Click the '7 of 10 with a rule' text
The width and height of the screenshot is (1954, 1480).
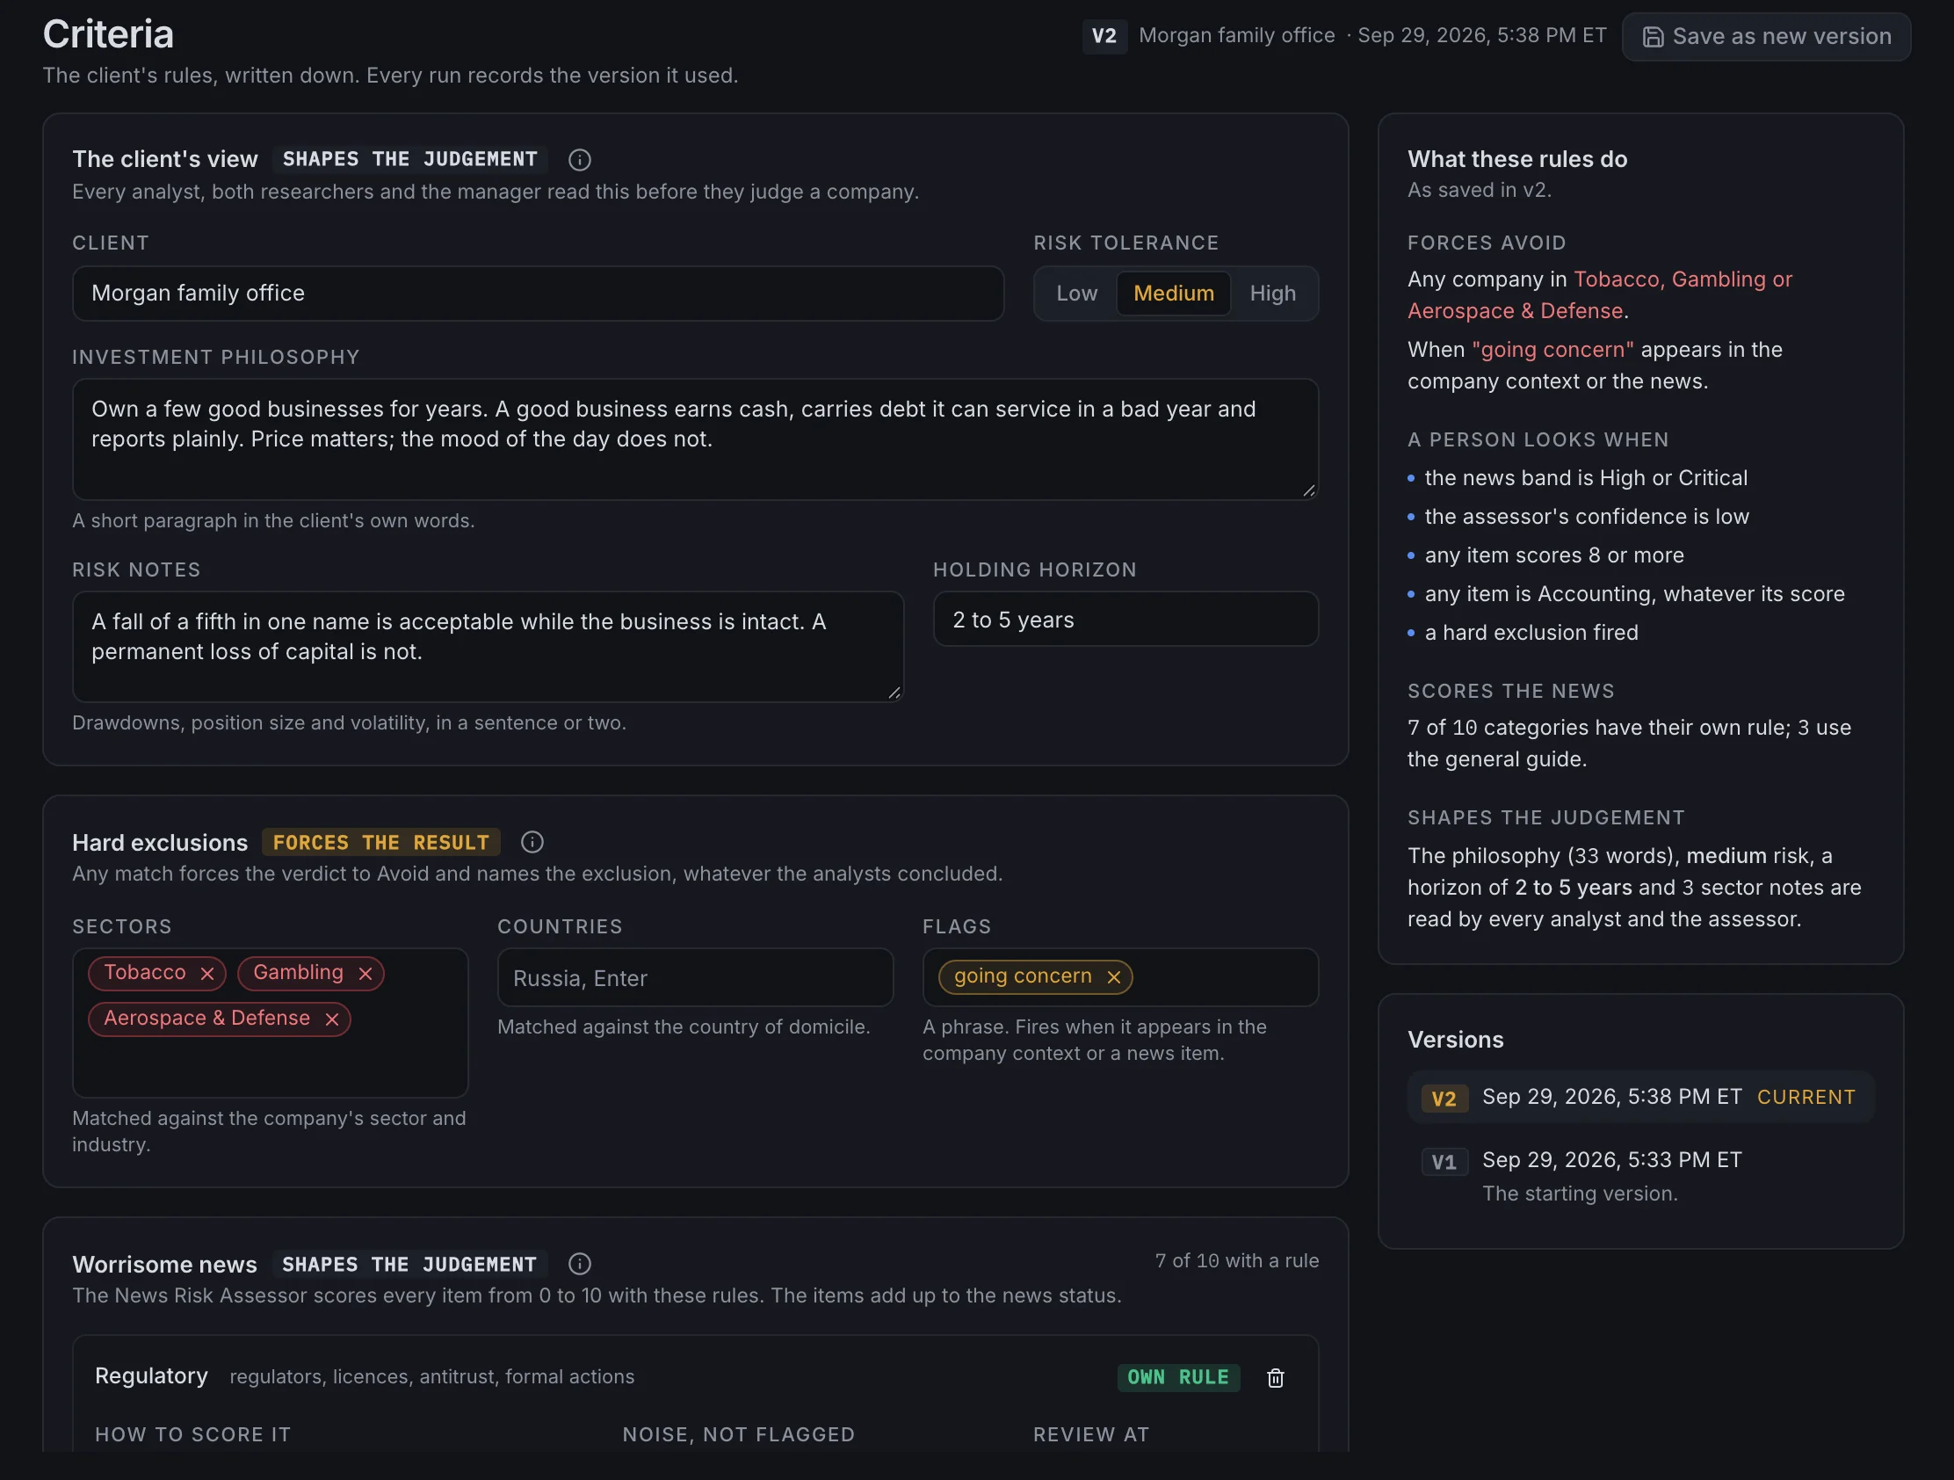1237,1261
